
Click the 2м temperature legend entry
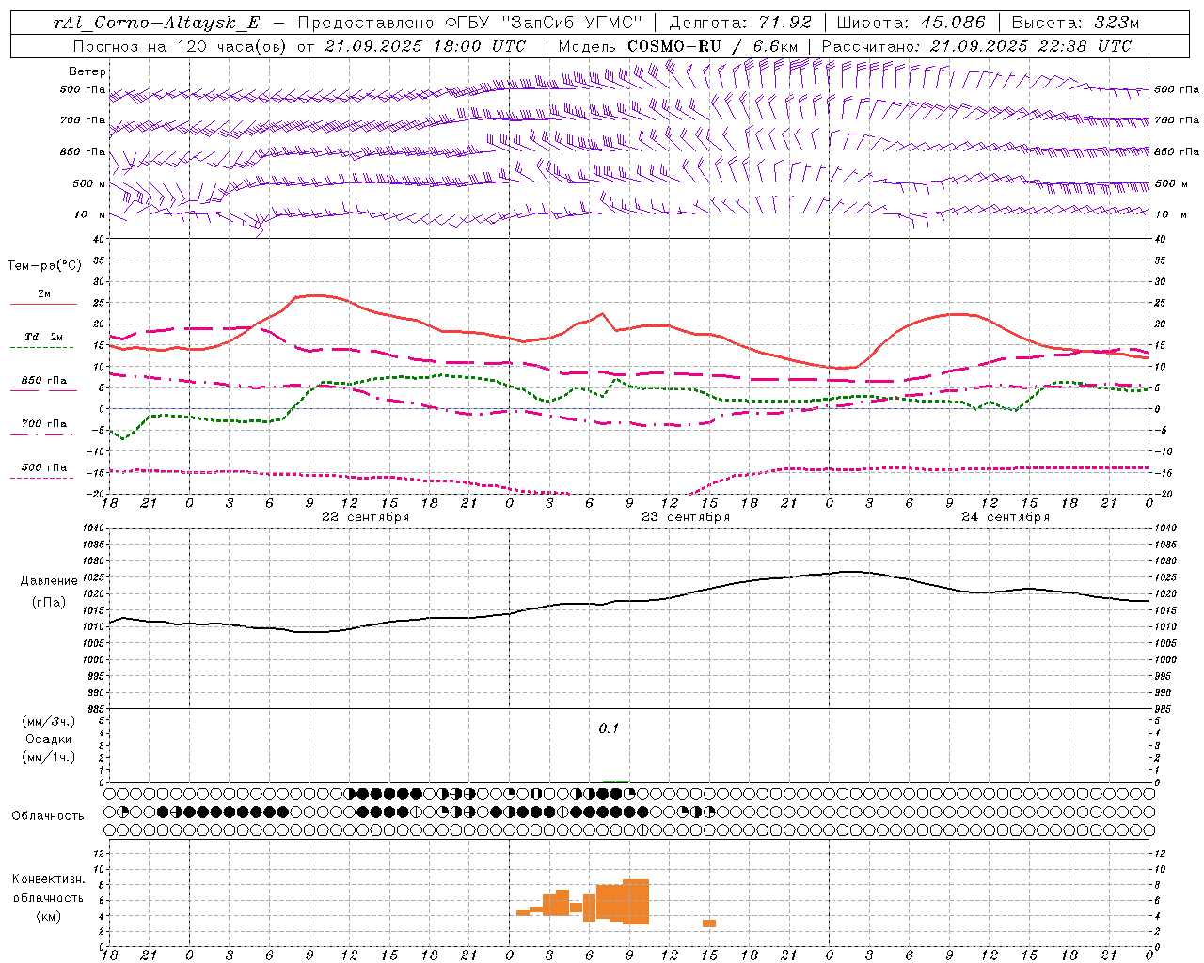coord(44,293)
